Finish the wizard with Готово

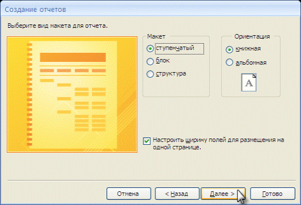click(x=273, y=194)
